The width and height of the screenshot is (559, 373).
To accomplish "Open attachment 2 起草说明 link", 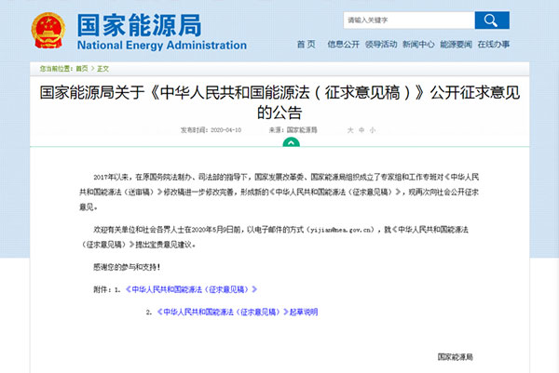I will pyautogui.click(x=238, y=313).
